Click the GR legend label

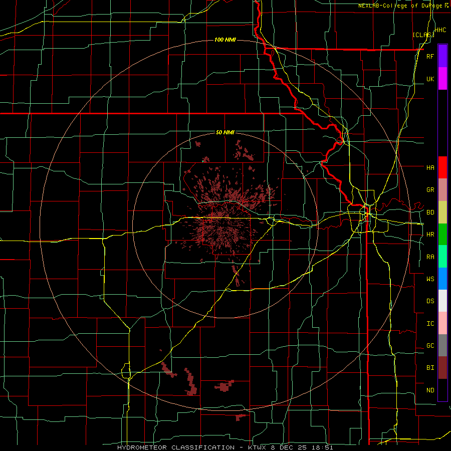pyautogui.click(x=430, y=190)
